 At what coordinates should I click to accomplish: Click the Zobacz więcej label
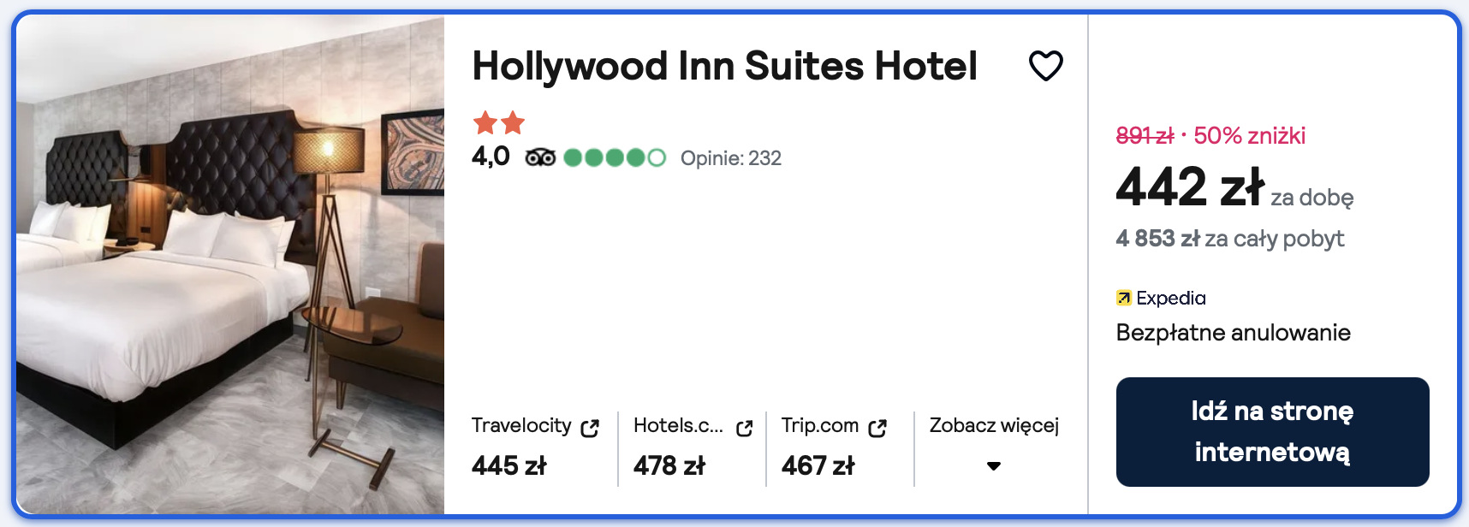pyautogui.click(x=994, y=425)
